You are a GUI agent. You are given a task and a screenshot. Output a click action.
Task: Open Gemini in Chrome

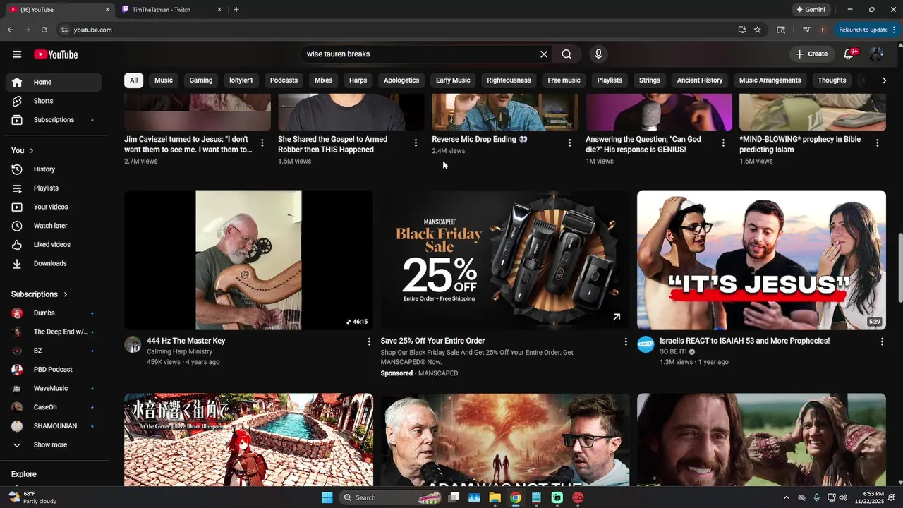[811, 10]
